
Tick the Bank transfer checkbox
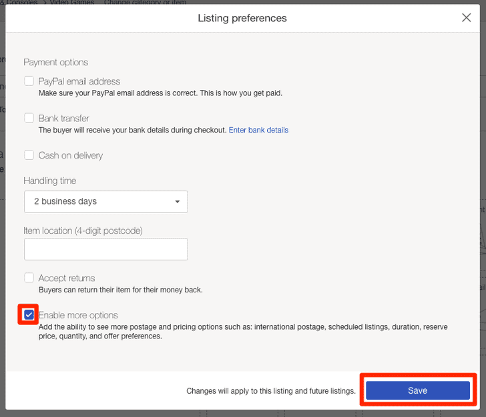(29, 118)
